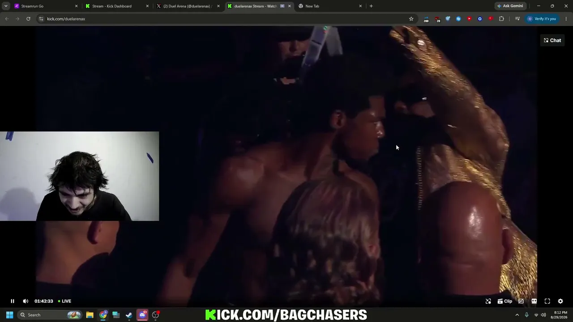
Task: Close the Stream - Kick Dashboard tab
Action: [x=147, y=6]
